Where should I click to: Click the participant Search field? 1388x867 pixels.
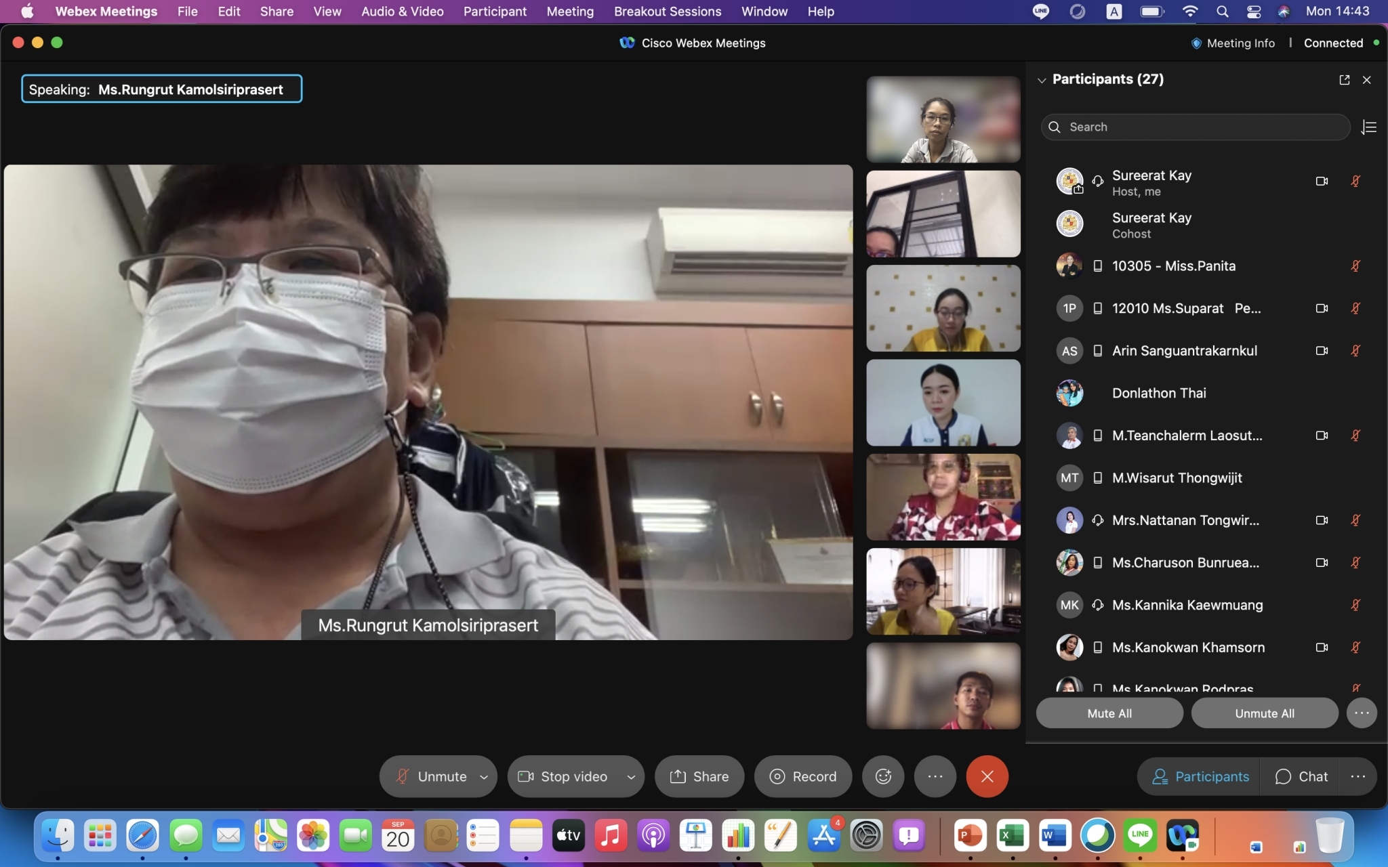point(1196,127)
